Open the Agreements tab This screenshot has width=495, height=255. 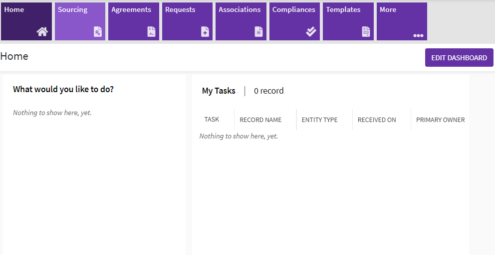pyautogui.click(x=133, y=21)
